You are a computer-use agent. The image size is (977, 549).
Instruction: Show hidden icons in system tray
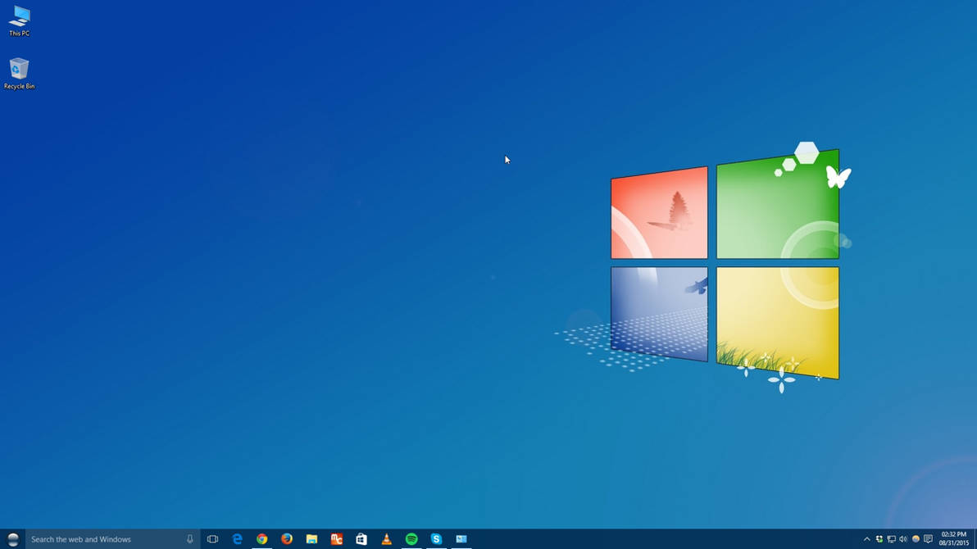click(866, 539)
